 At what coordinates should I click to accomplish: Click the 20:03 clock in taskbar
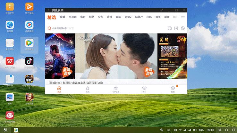tap(211, 130)
